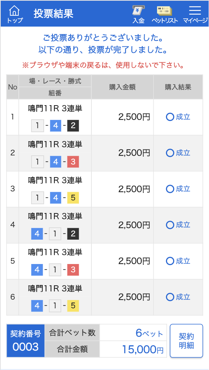Click the white 1 box in row 5
This screenshot has height=370, width=209.
tap(55, 270)
